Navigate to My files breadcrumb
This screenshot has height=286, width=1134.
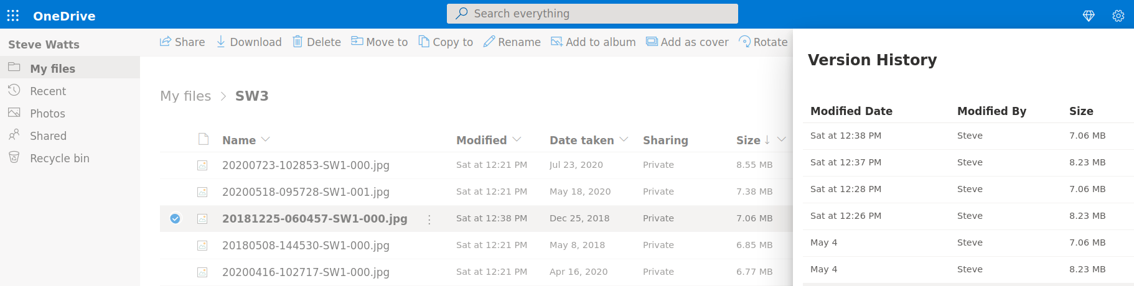[x=185, y=96]
